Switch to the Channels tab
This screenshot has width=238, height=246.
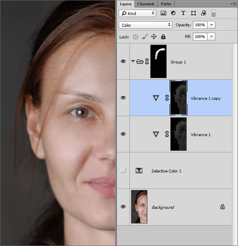pyautogui.click(x=146, y=4)
